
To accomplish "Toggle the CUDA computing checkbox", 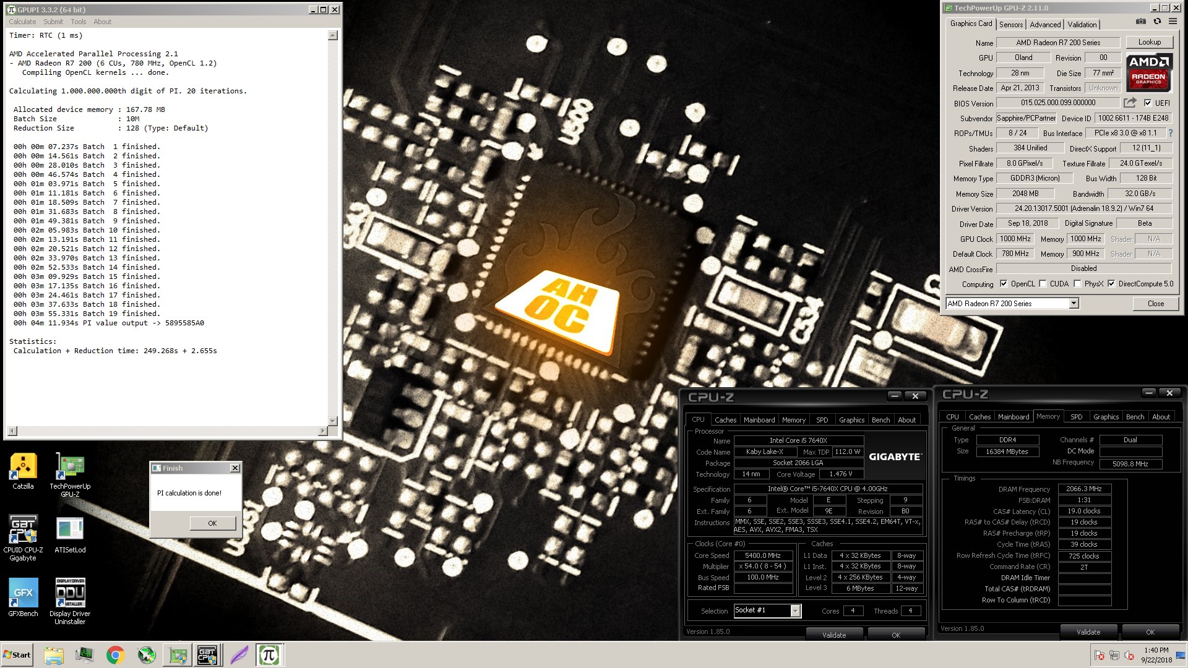I will tap(1043, 284).
